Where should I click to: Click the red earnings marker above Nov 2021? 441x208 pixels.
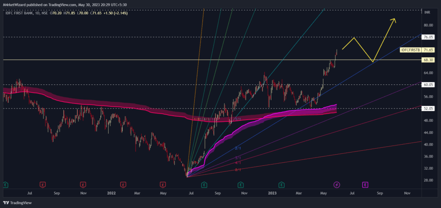click(x=83, y=185)
